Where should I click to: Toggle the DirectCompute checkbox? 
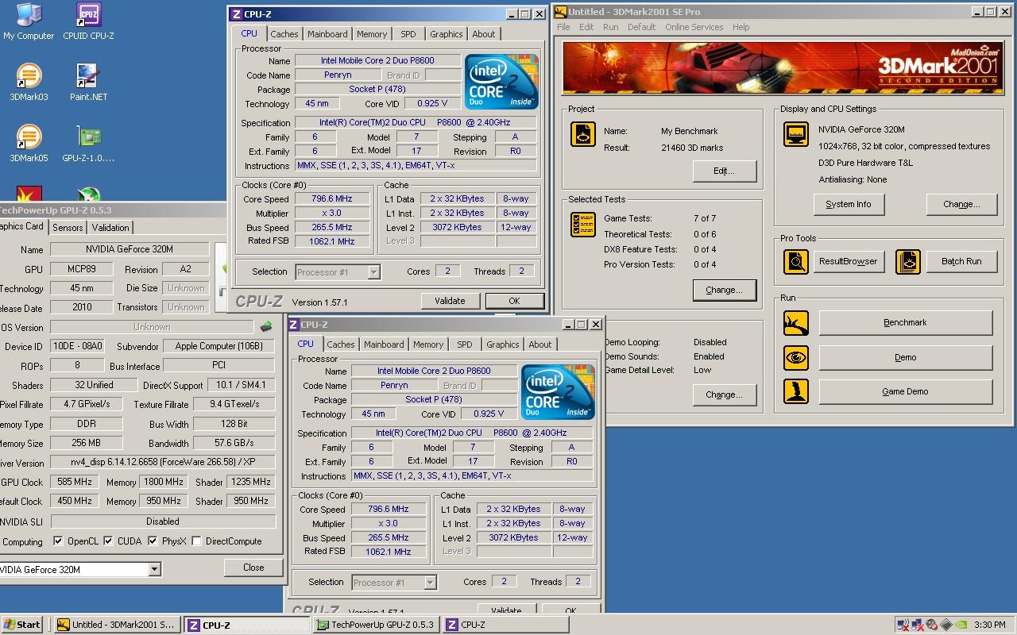coord(196,541)
